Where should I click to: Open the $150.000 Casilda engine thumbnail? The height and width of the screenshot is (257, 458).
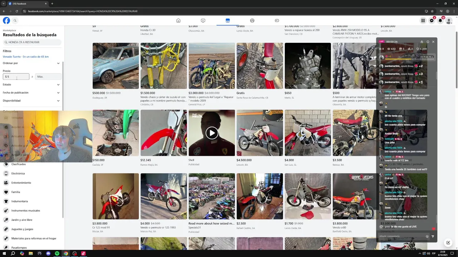click(x=116, y=133)
